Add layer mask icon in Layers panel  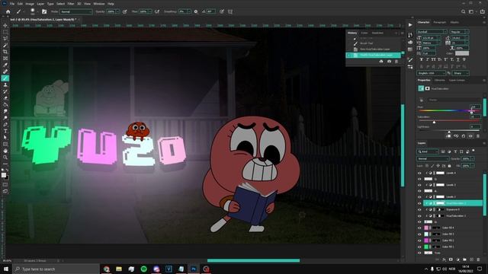[451, 260]
